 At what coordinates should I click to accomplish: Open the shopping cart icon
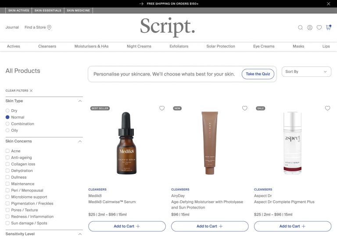click(328, 27)
